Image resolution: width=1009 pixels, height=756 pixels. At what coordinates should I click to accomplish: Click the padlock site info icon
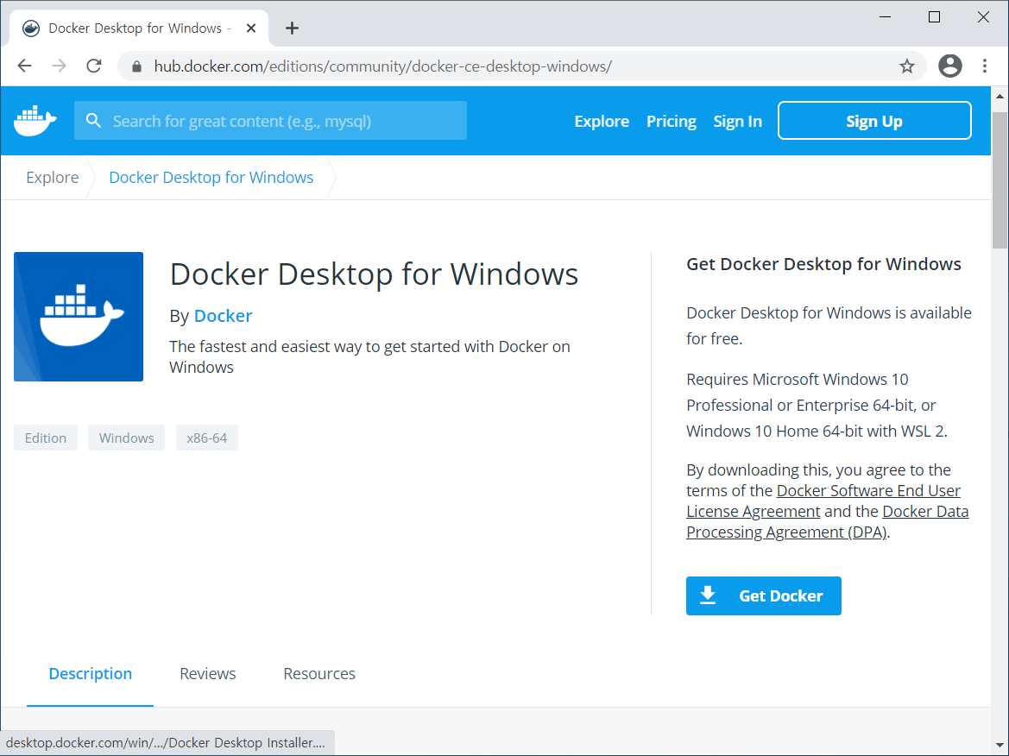[x=136, y=66]
